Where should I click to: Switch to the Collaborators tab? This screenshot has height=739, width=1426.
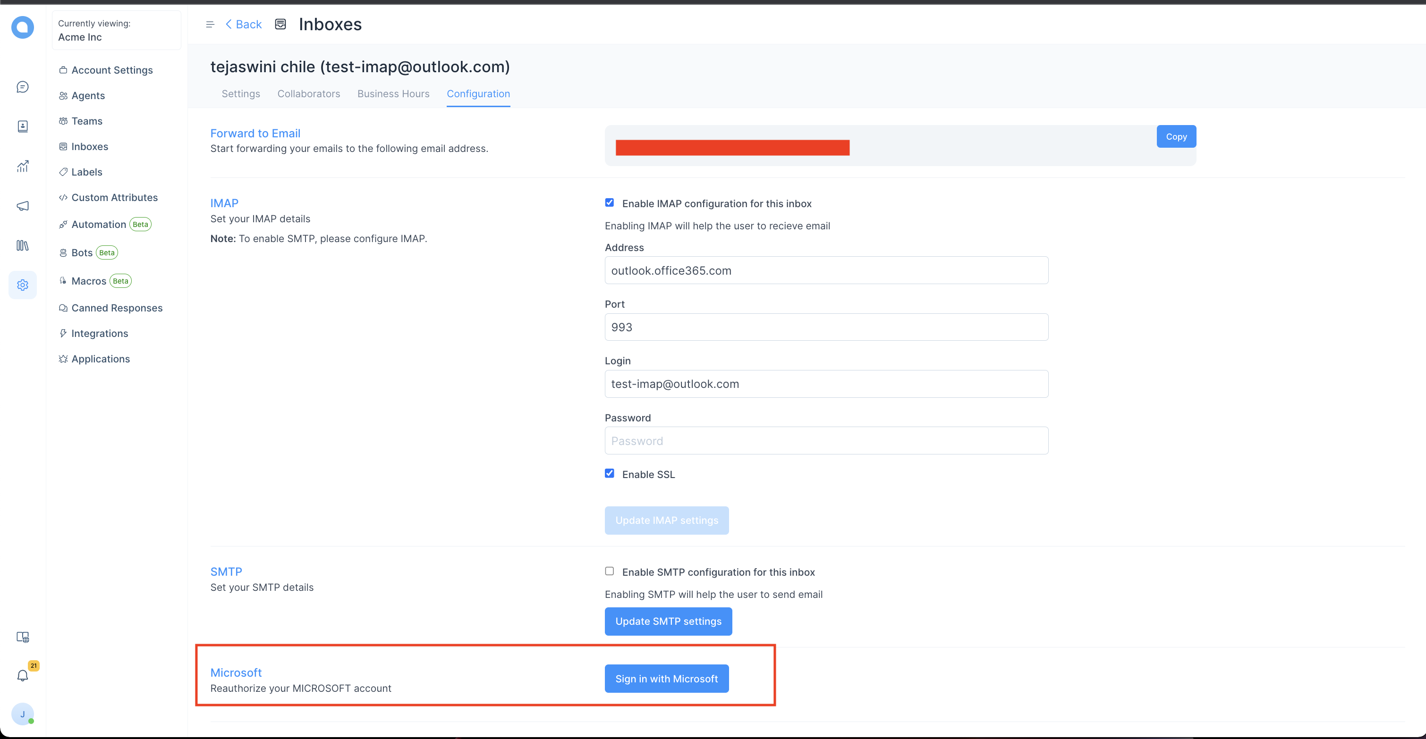click(x=308, y=93)
